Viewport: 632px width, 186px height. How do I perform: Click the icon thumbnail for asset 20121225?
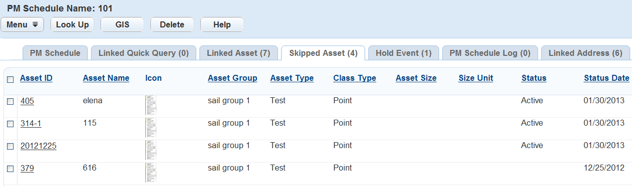(151, 150)
